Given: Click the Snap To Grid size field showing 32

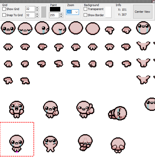Looking at the screenshot, I should click(x=30, y=15).
